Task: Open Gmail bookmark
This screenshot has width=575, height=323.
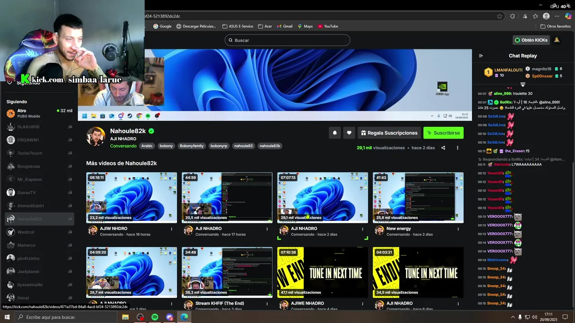Action: pos(285,26)
